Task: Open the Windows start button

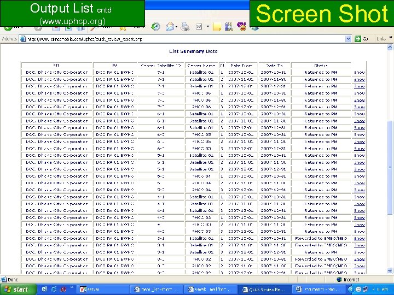Action: (x=18, y=289)
